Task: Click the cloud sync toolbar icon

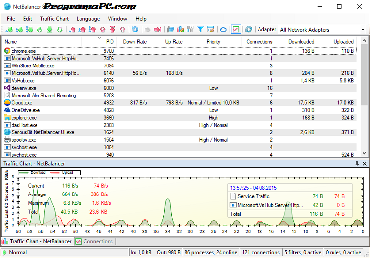Action: 223,30
